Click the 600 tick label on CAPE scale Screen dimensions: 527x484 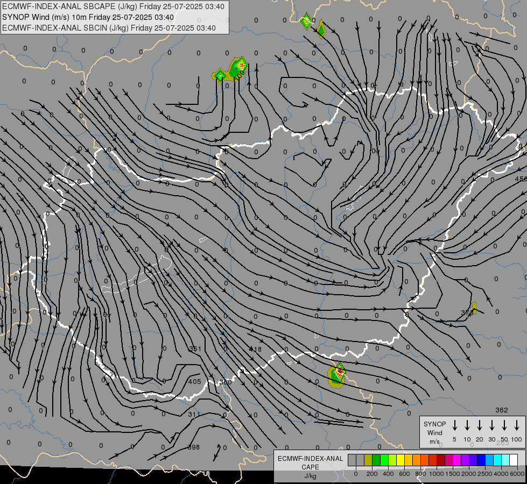[404, 474]
